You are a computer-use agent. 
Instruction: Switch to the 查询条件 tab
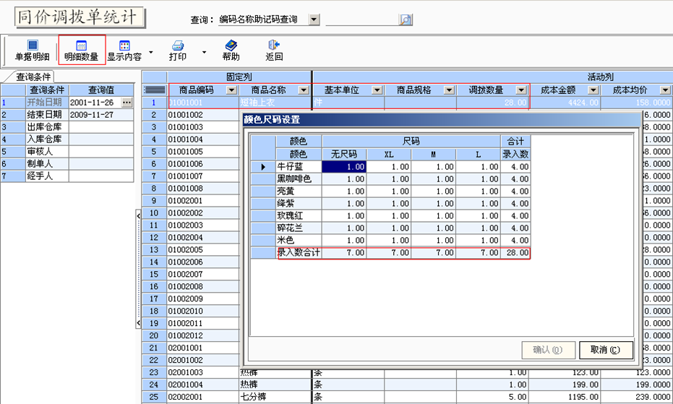[x=30, y=77]
